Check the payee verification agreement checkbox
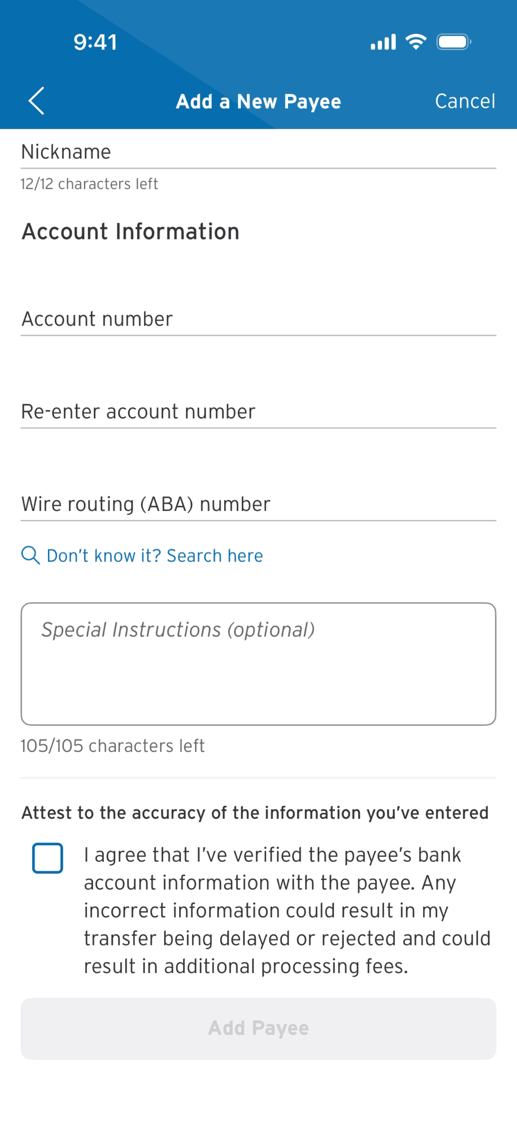Screen dimensions: 517x1124 pos(48,858)
